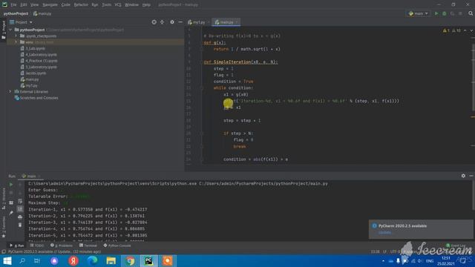Go to next highlighted error arrow

click(471, 30)
